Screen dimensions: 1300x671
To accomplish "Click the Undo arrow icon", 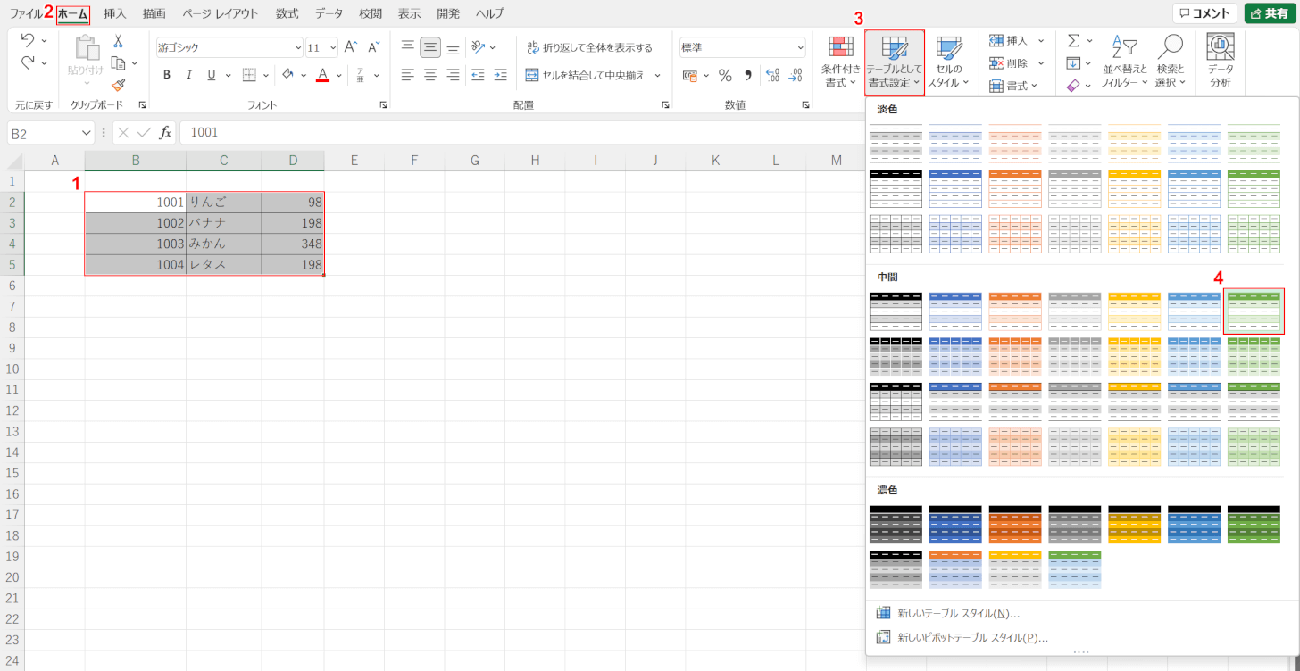I will pos(27,41).
